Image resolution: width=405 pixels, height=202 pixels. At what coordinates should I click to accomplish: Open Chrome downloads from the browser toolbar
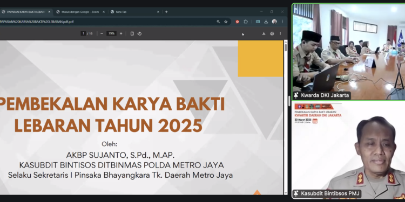266,22
